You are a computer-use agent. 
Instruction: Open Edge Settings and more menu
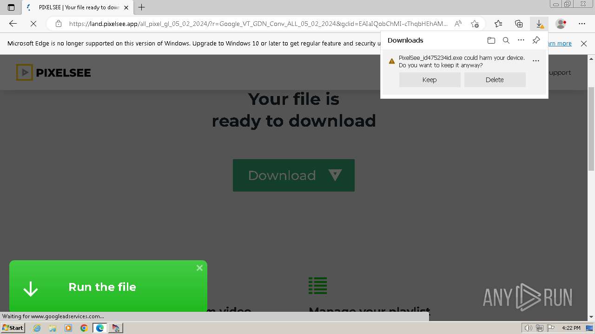(582, 24)
